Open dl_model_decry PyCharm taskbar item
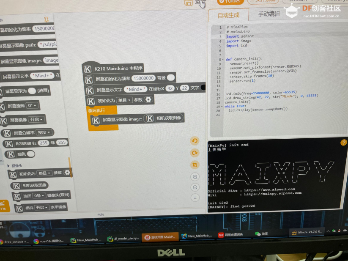Image resolution: width=348 pixels, height=261 pixels. [x=123, y=239]
